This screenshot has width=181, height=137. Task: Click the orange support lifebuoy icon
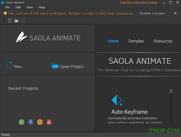pos(40,122)
